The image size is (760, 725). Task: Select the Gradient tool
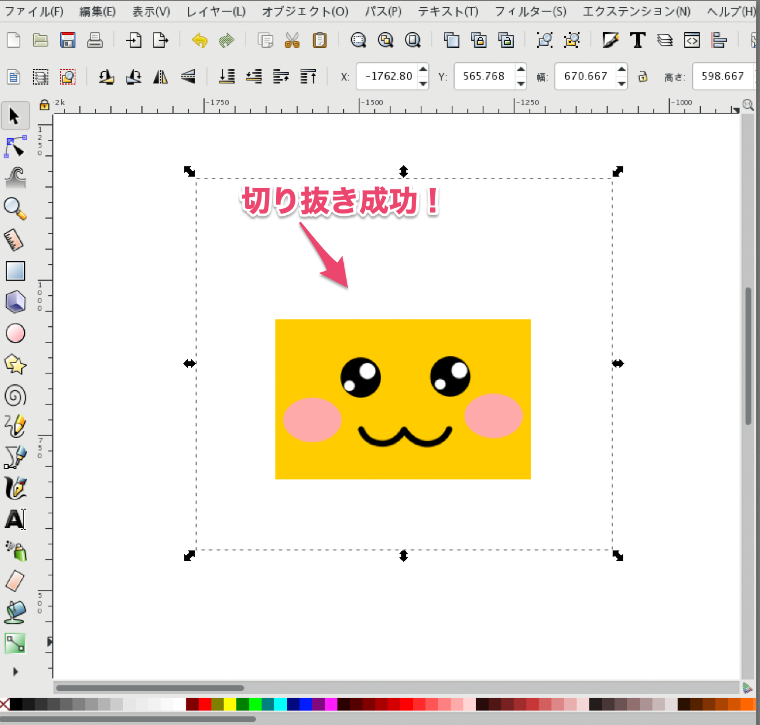pyautogui.click(x=15, y=643)
